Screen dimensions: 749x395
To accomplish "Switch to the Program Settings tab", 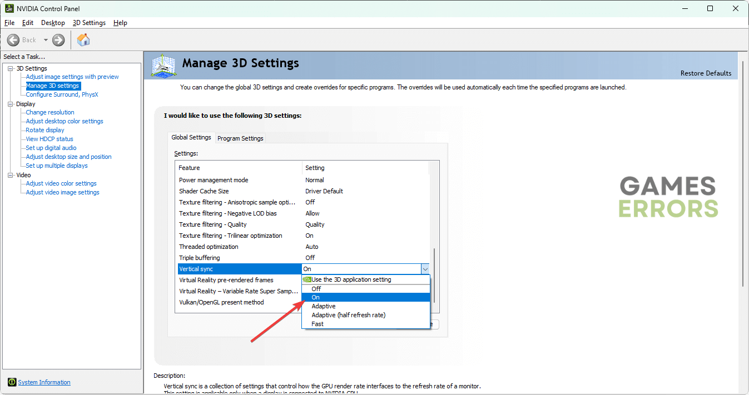I will click(x=240, y=138).
